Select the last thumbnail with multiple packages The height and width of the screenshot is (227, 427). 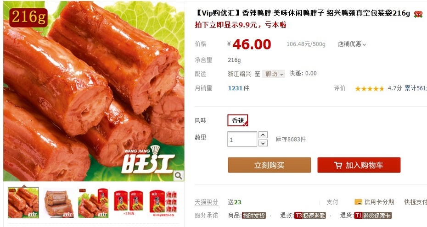163,203
